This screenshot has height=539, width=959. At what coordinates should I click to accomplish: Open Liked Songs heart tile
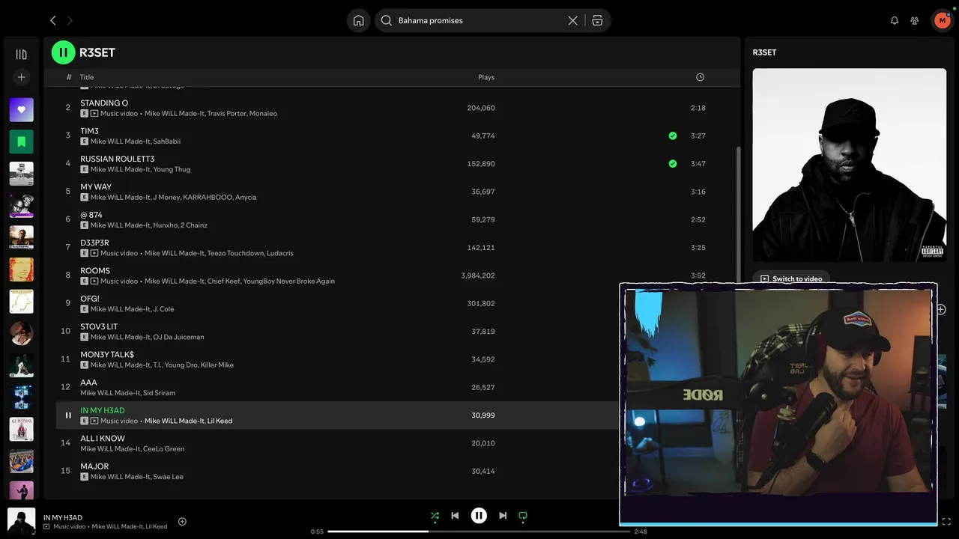[x=21, y=110]
